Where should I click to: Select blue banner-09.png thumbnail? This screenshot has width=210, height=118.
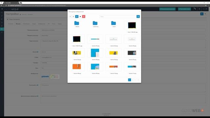point(95,67)
